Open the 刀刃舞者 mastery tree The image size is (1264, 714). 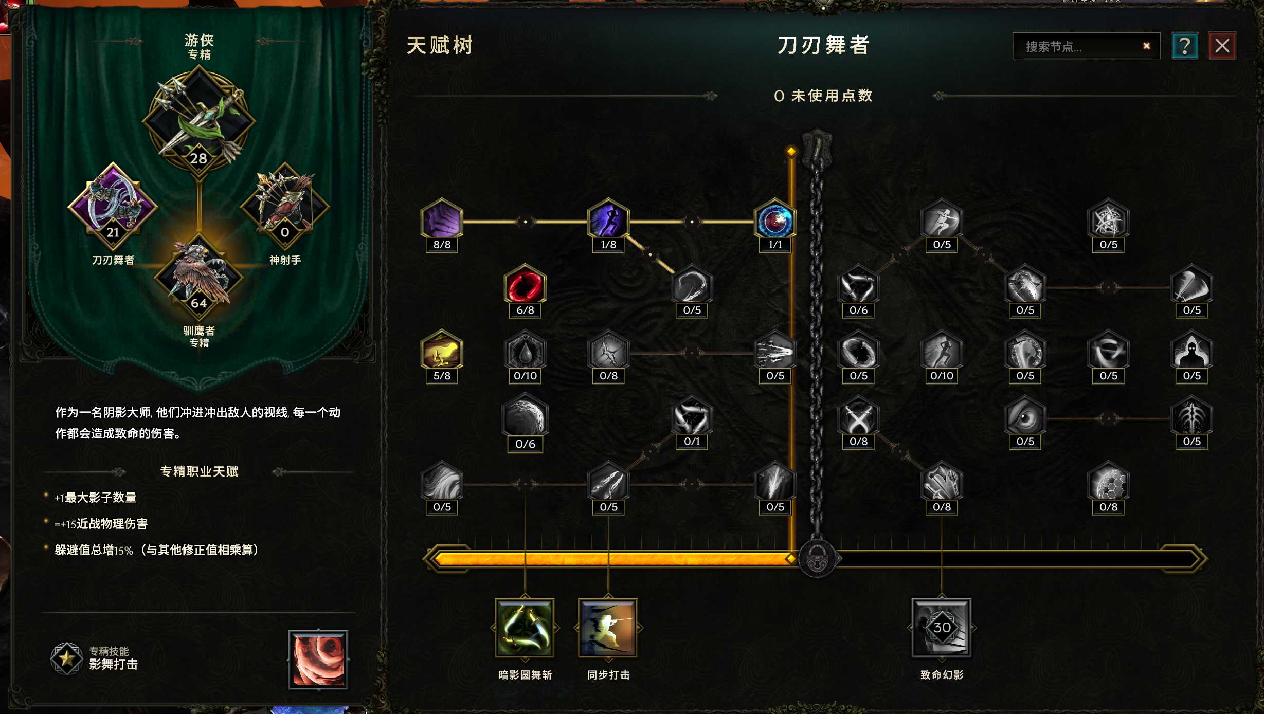pyautogui.click(x=113, y=206)
